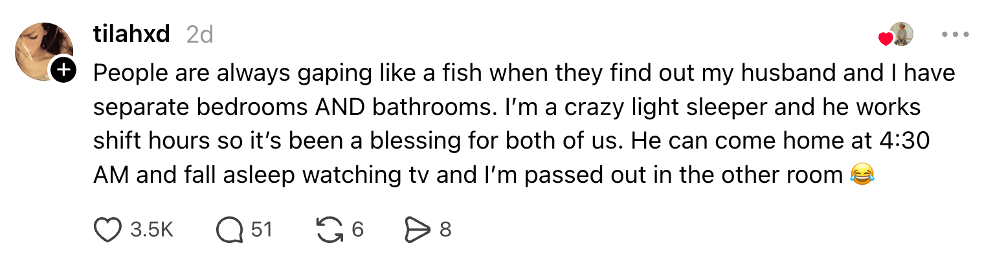This screenshot has width=993, height=261.
Task: View likes by clicking the 3.5K count
Action: tap(151, 229)
